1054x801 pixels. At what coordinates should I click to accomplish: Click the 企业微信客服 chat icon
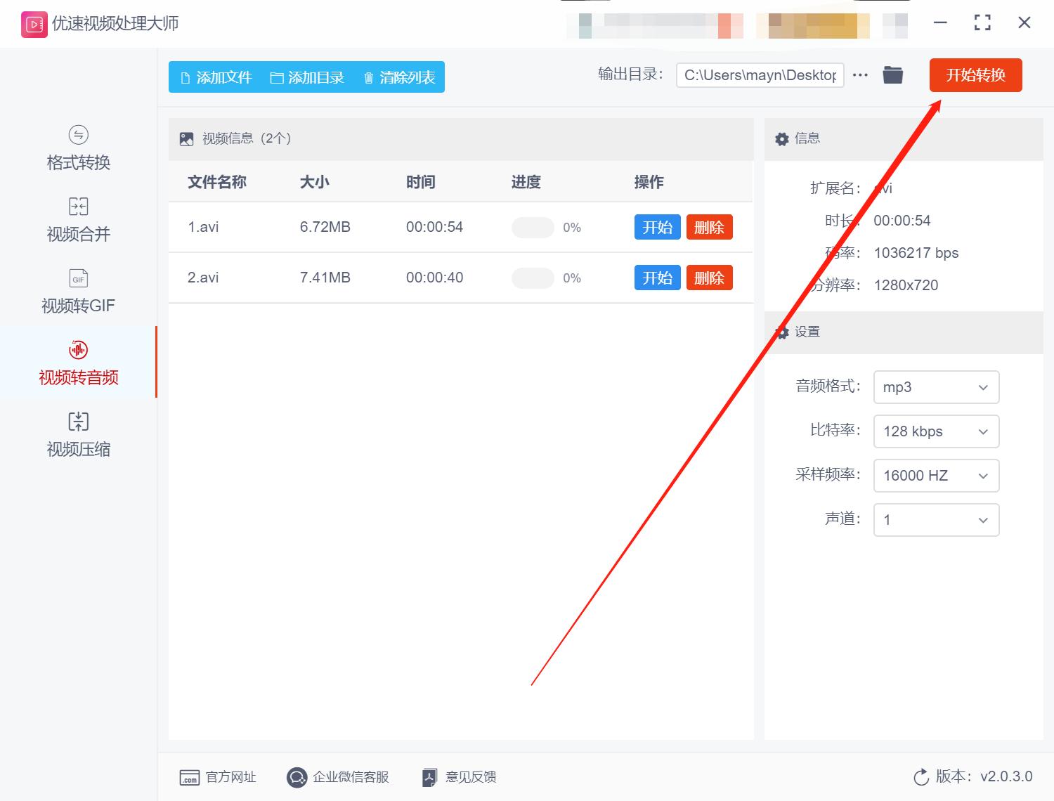[297, 777]
